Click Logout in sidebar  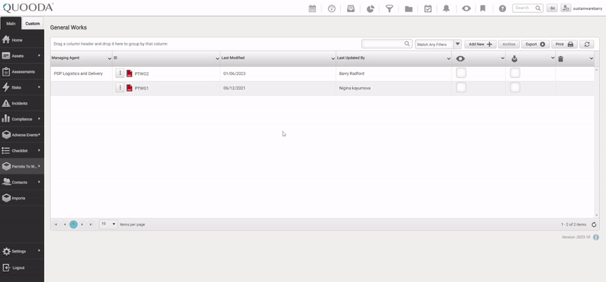click(22, 268)
